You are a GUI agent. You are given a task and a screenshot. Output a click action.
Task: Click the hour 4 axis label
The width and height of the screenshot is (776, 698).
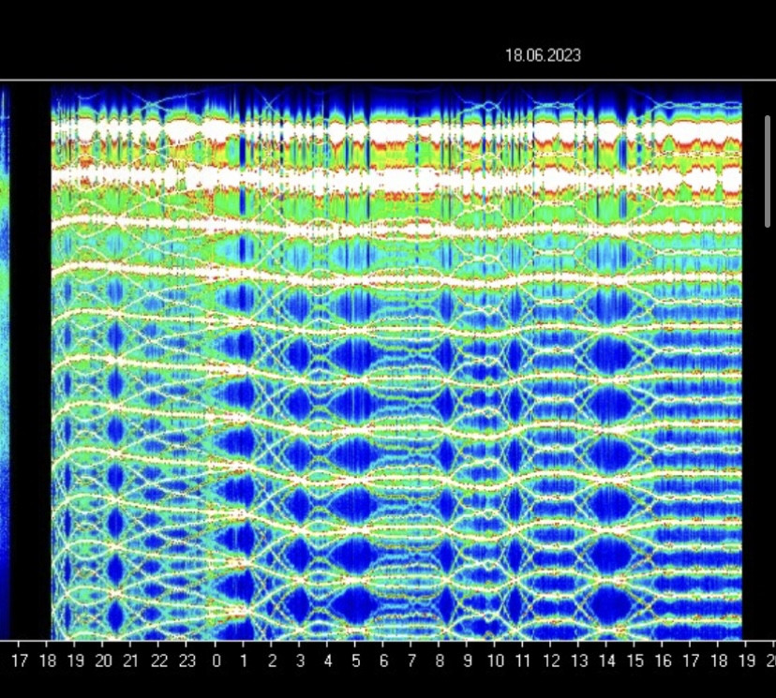tap(327, 661)
